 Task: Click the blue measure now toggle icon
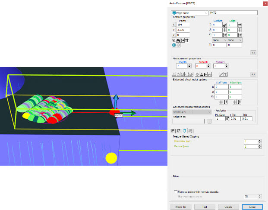point(174,44)
